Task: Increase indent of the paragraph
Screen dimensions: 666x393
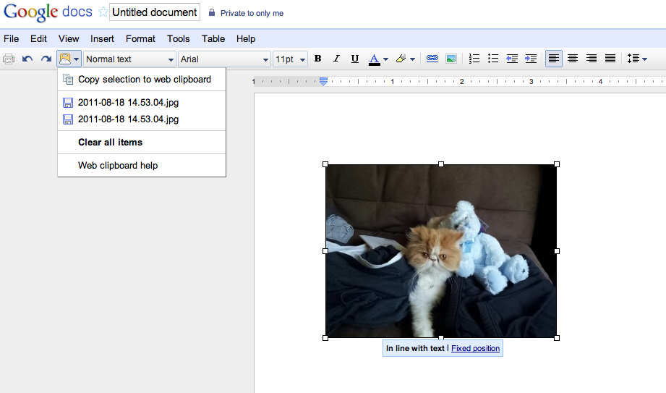Action: pos(531,59)
